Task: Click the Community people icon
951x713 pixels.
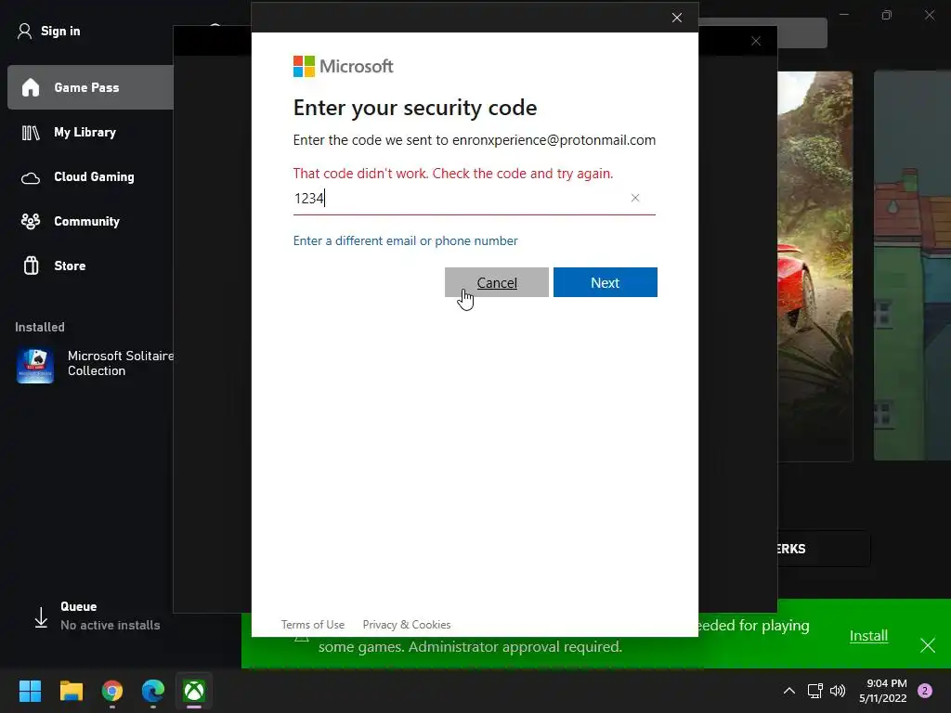Action: point(31,221)
